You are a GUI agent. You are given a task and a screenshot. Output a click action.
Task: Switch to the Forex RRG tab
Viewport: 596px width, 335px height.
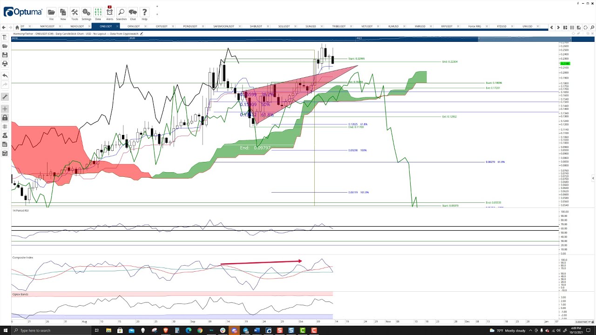pyautogui.click(x=474, y=27)
